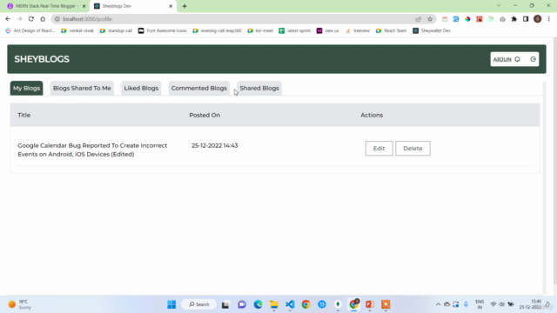Open the Extensions puzzle icon
This screenshot has width=557, height=313.
[x=514, y=19]
